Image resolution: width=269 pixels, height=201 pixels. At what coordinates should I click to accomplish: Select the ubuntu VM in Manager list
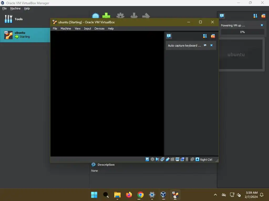click(x=25, y=35)
